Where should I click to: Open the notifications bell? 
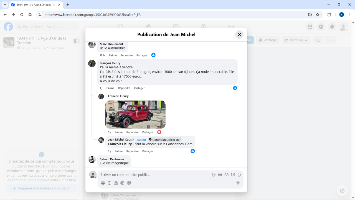[332, 27]
